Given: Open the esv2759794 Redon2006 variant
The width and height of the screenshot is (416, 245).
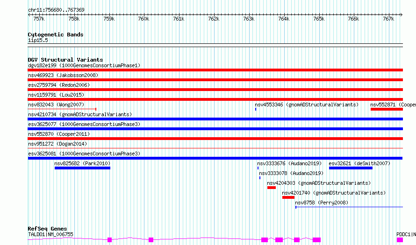Looking at the screenshot, I should tap(59, 85).
